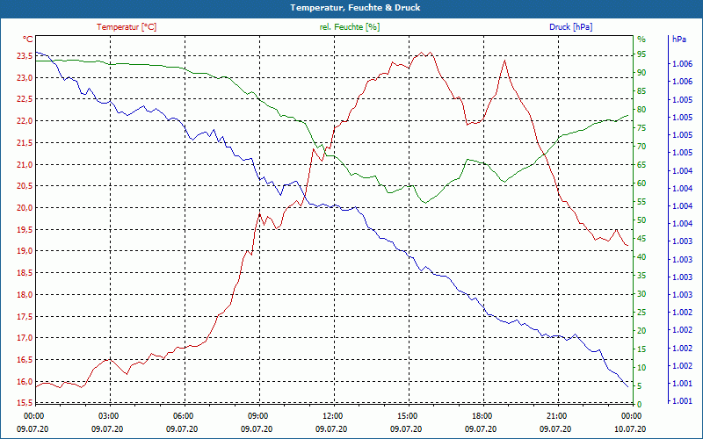
Task: Click the 30 humidity axis tick label
Action: pyautogui.click(x=641, y=294)
